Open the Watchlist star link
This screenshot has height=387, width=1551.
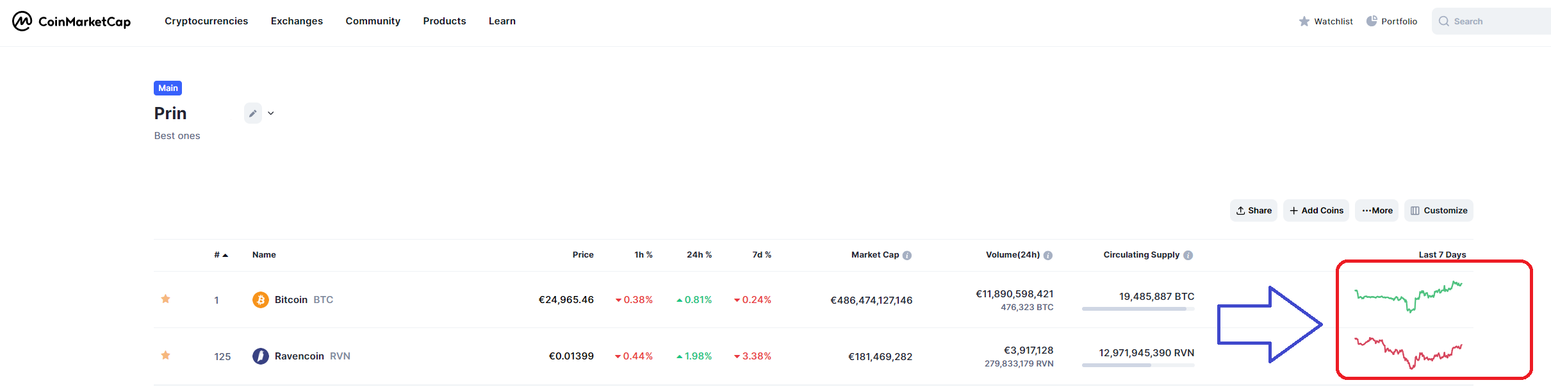click(1325, 21)
